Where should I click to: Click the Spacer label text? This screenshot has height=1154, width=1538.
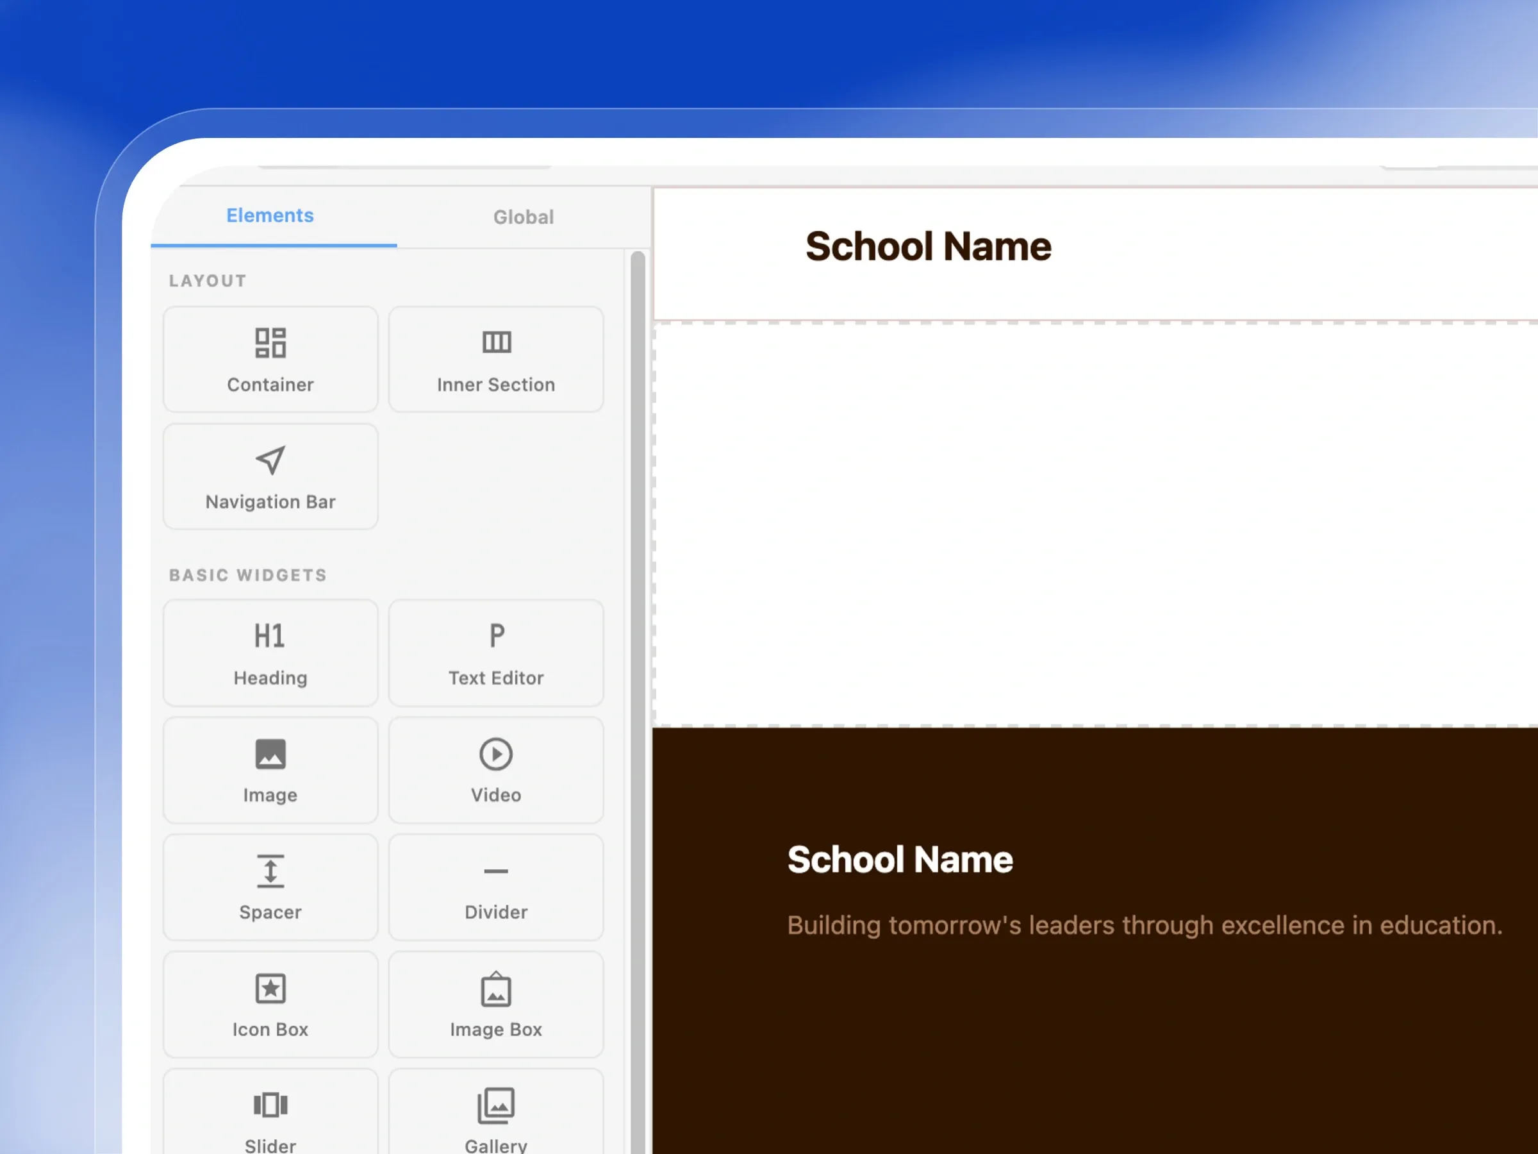[270, 913]
